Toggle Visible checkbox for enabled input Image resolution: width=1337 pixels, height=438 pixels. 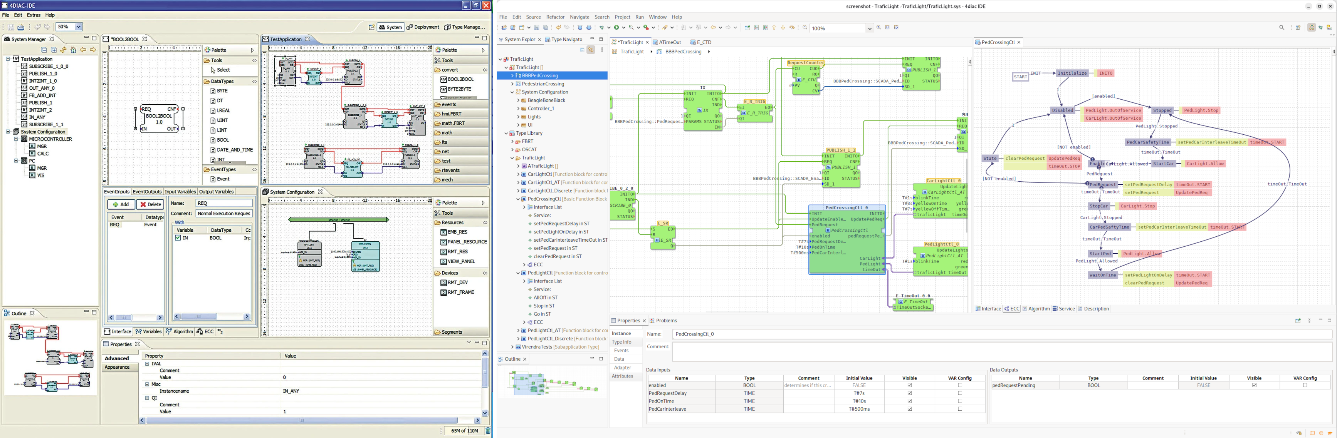click(x=909, y=385)
